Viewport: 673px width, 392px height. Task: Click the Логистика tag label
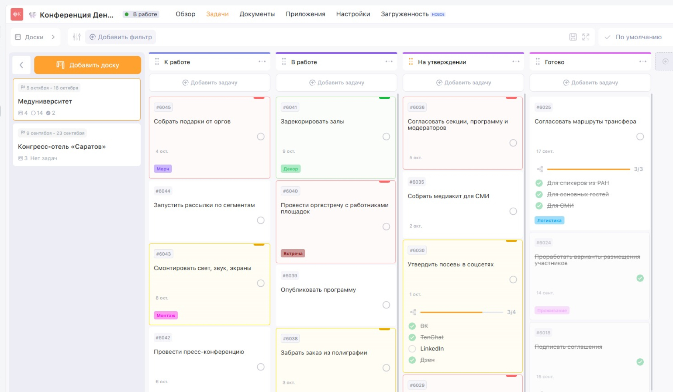(549, 220)
